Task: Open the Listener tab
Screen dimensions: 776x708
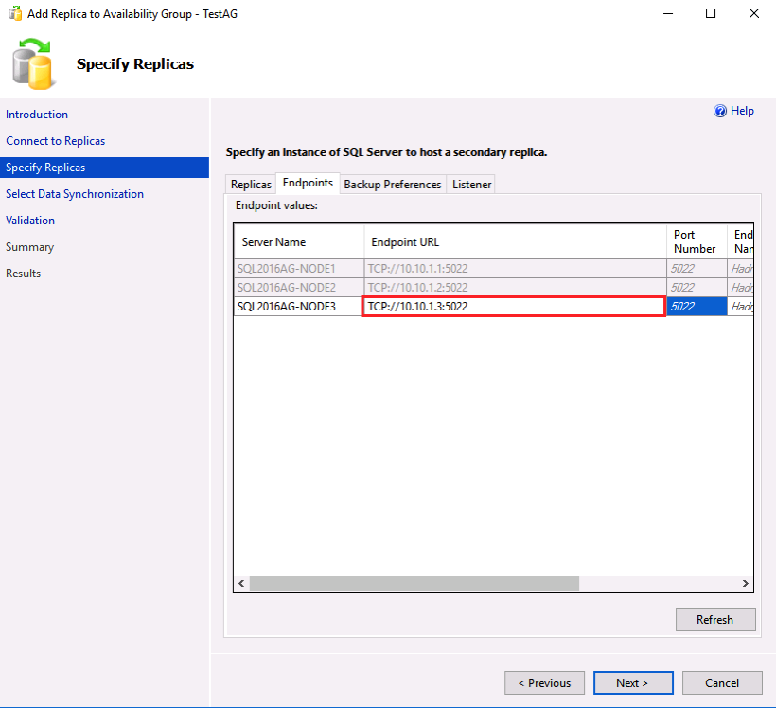Action: click(471, 185)
